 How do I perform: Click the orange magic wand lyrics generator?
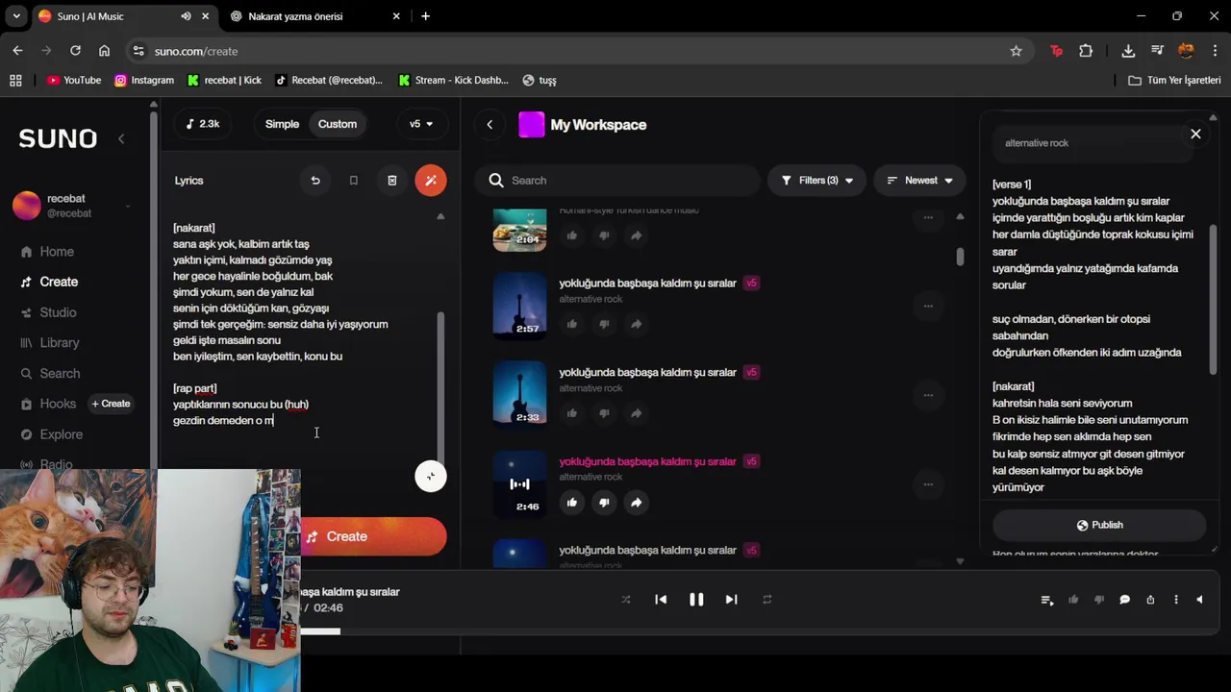pos(431,181)
